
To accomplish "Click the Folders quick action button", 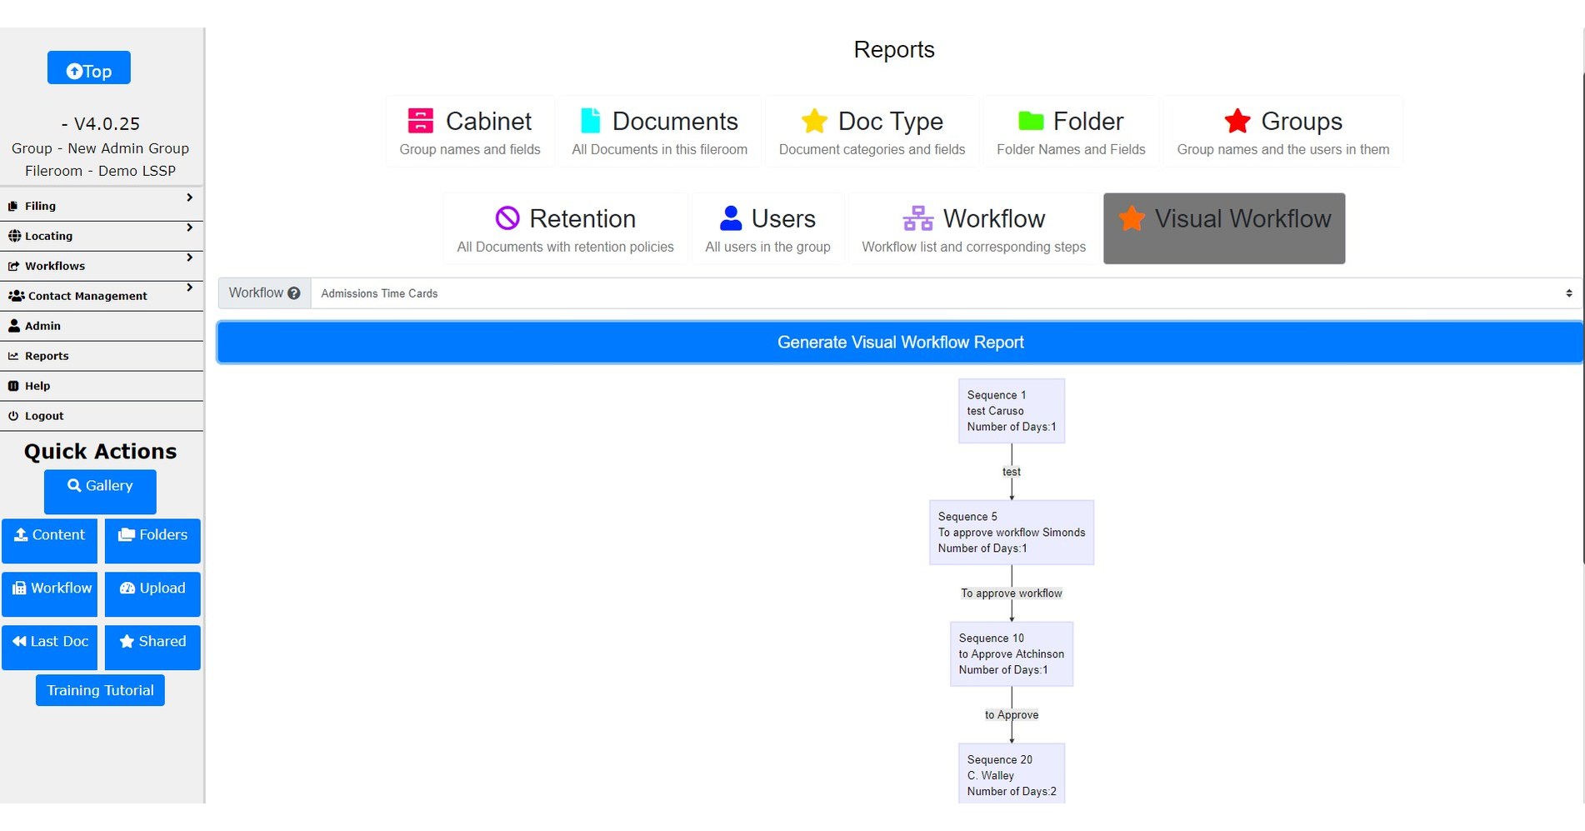I will point(152,541).
